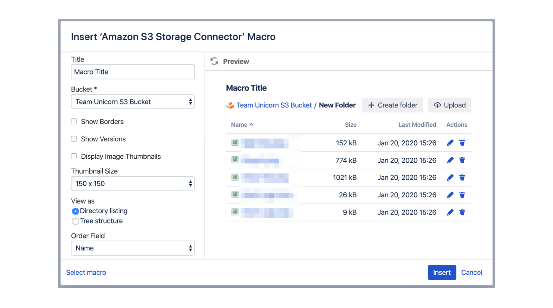Click the image file icon in 774 kB row
Viewport: 553px width, 308px height.
235,160
